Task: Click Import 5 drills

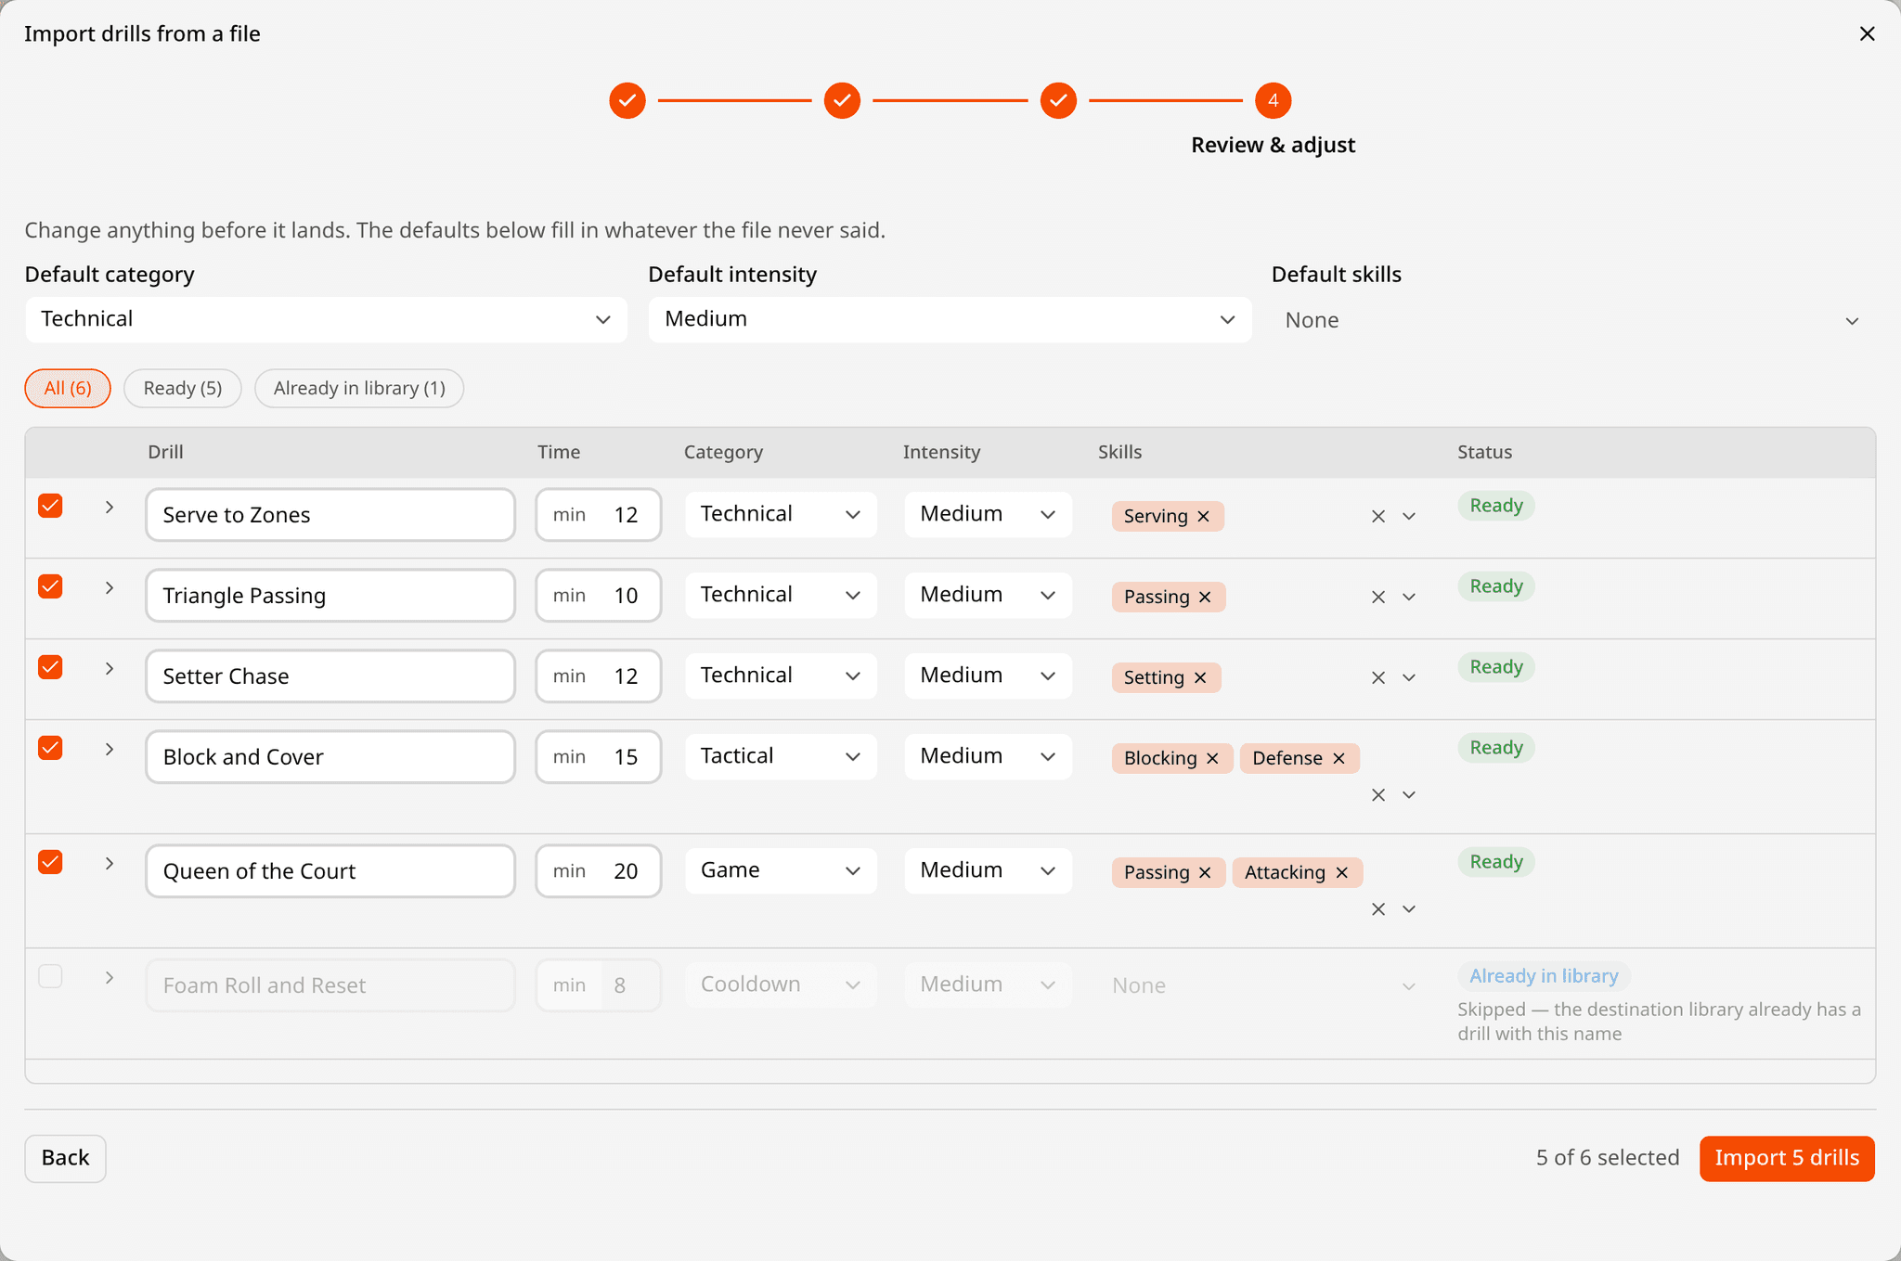Action: pyautogui.click(x=1787, y=1158)
